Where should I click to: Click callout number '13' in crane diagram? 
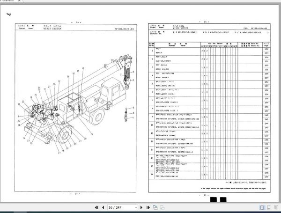tap(78, 71)
